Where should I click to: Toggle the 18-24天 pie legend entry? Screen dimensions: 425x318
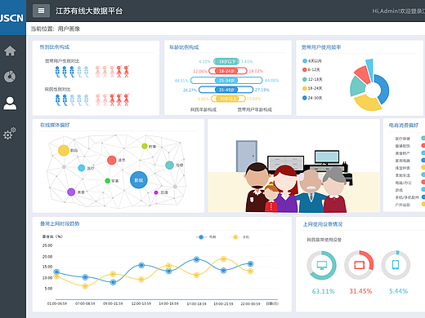[x=312, y=88]
